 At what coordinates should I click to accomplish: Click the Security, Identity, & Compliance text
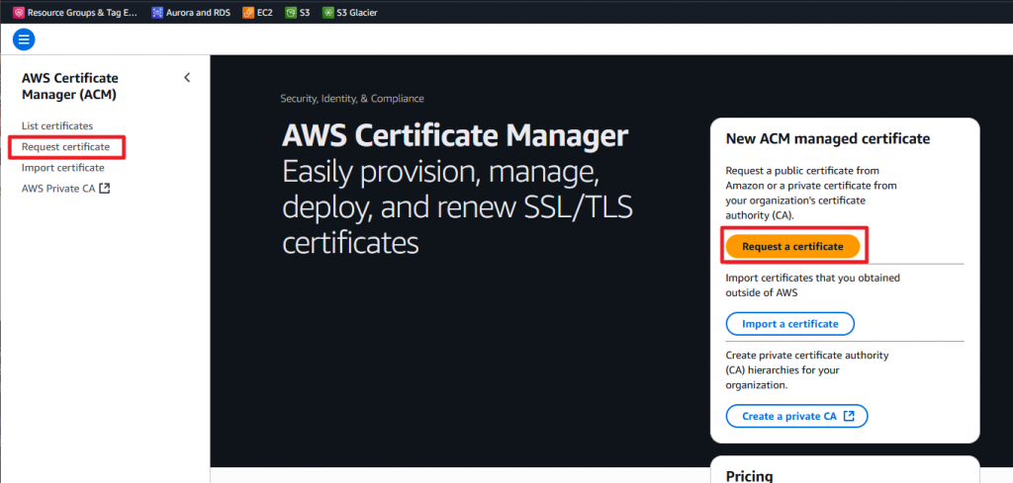(352, 99)
